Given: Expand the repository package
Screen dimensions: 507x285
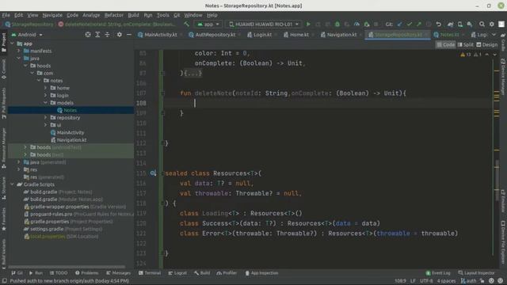Looking at the screenshot, I should 46,118.
